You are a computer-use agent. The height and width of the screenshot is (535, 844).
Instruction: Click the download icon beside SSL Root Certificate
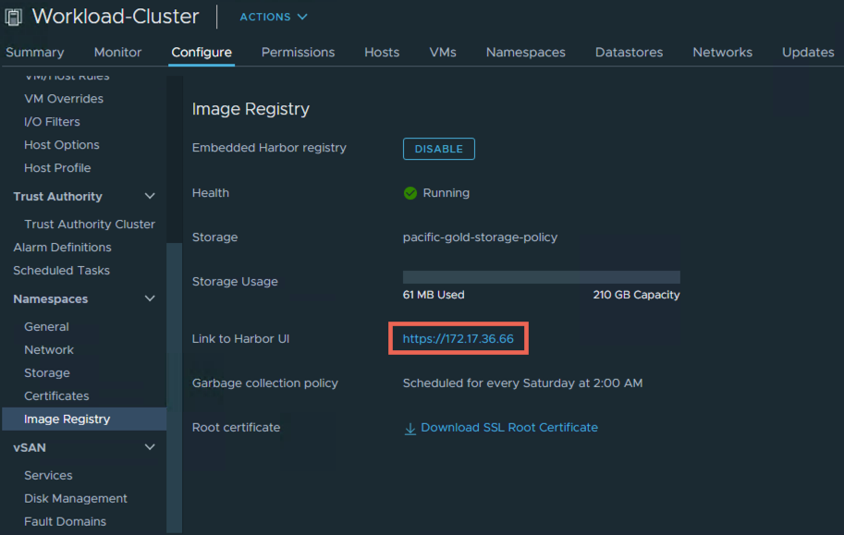click(410, 428)
